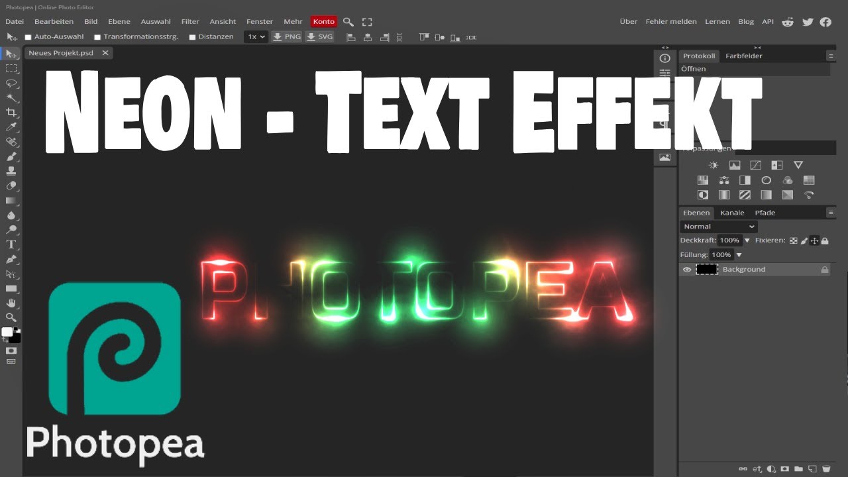The height and width of the screenshot is (477, 848).
Task: Select the Brush tool
Action: 11,156
